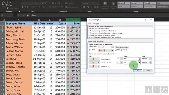Image resolution: width=169 pixels, height=95 pixels.
Task: Tick the Show Icon Only checkbox
Action: (116, 50)
